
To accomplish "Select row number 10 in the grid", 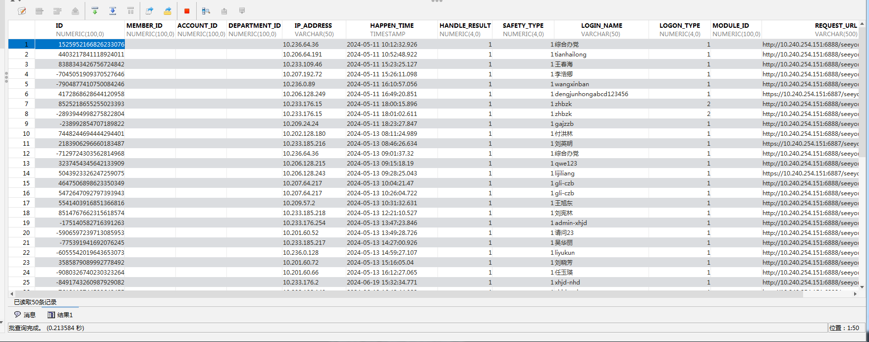I will [26, 134].
